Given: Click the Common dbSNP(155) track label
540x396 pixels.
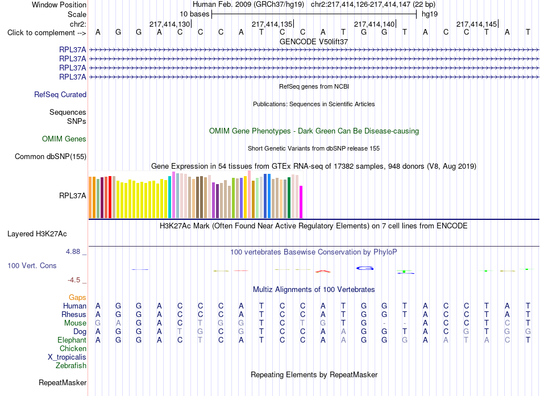Looking at the screenshot, I should coord(51,157).
